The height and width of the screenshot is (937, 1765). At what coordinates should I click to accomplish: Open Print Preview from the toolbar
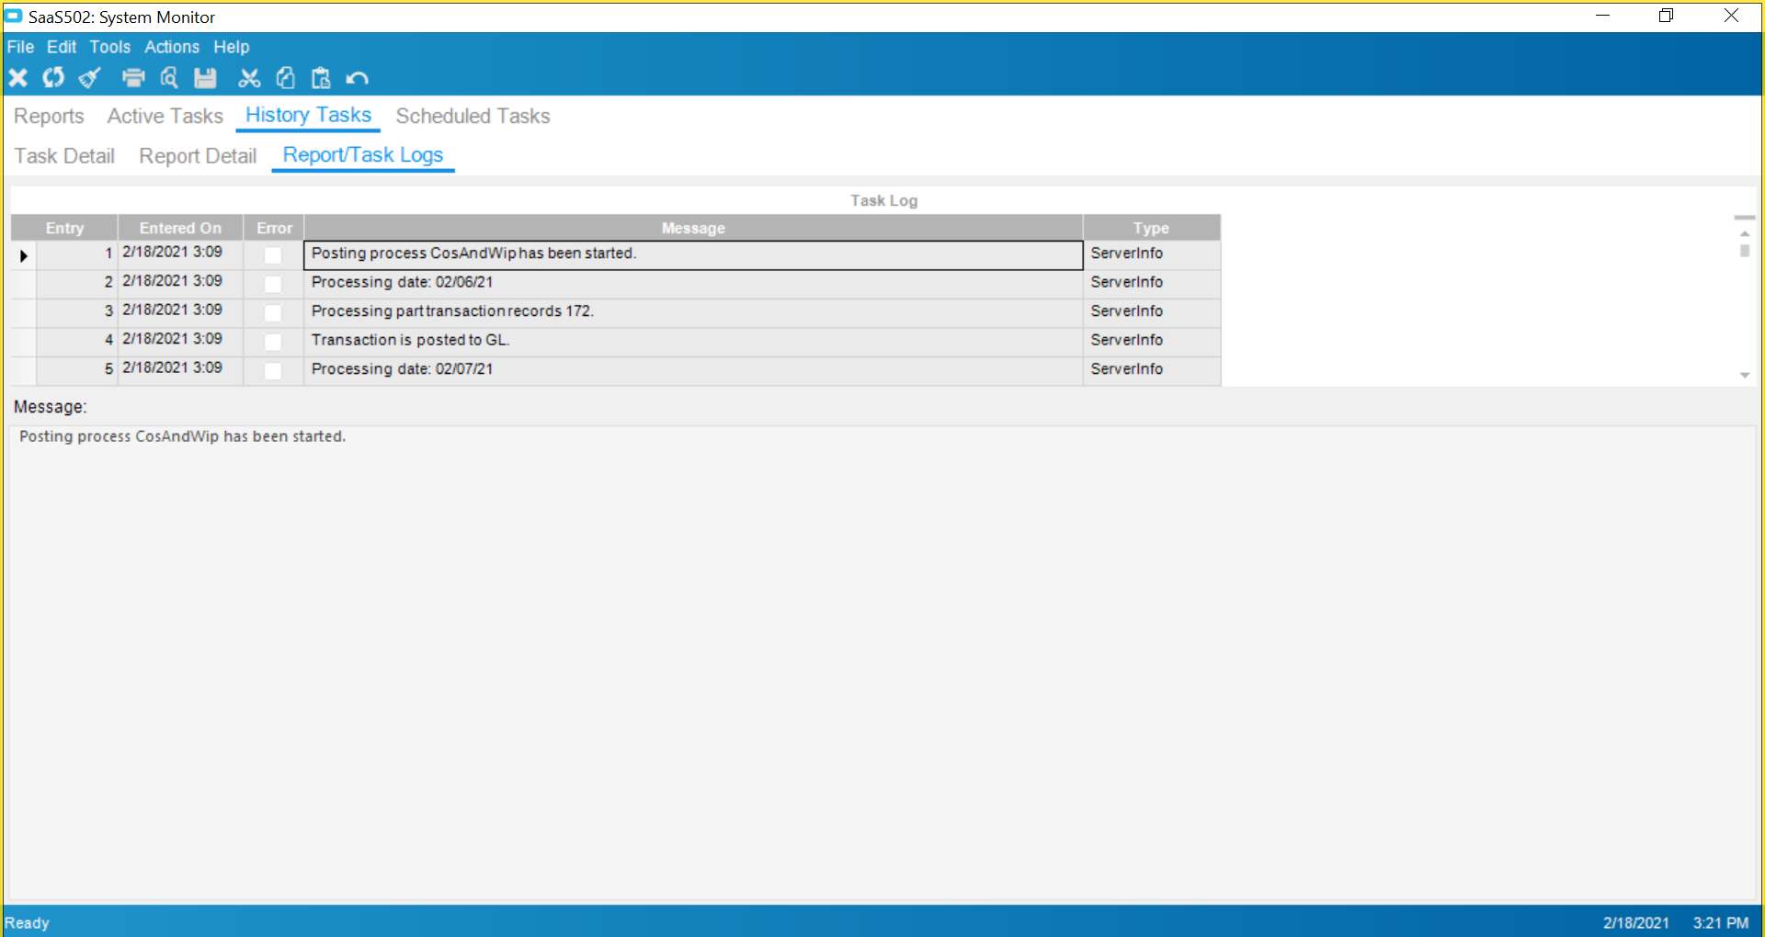[x=169, y=78]
